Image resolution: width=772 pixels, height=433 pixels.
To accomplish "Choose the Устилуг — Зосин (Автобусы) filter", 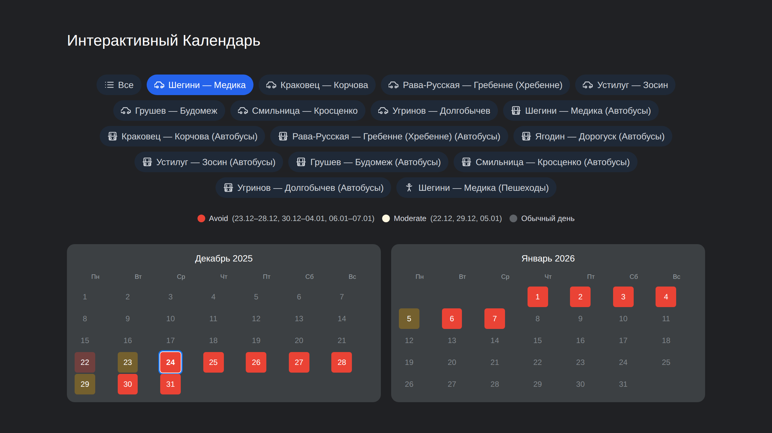I will pos(208,162).
